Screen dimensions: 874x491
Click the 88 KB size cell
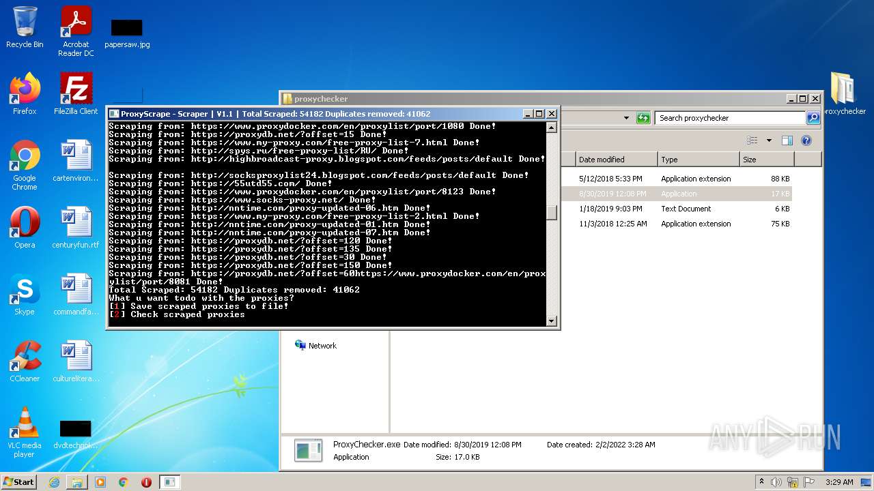(x=780, y=179)
